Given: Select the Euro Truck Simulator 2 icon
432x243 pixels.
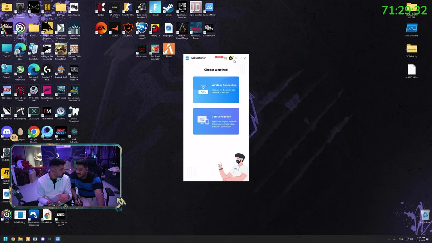Looking at the screenshot, I should coord(142,10).
